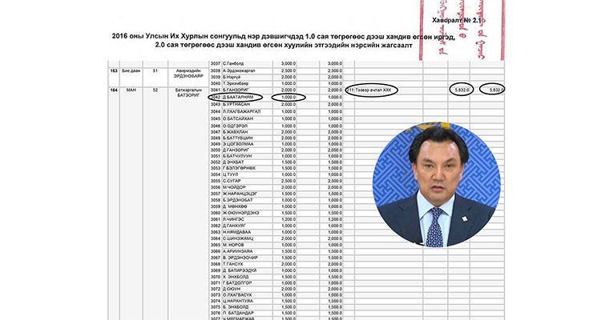Click the 'Авирмэдийн ЭРДЭНЭБАЯР' candidate cell
Screen dimensions: 601x320
point(188,73)
